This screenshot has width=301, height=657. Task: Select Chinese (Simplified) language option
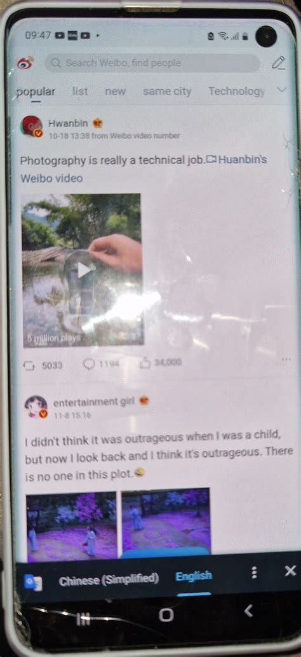(x=109, y=580)
